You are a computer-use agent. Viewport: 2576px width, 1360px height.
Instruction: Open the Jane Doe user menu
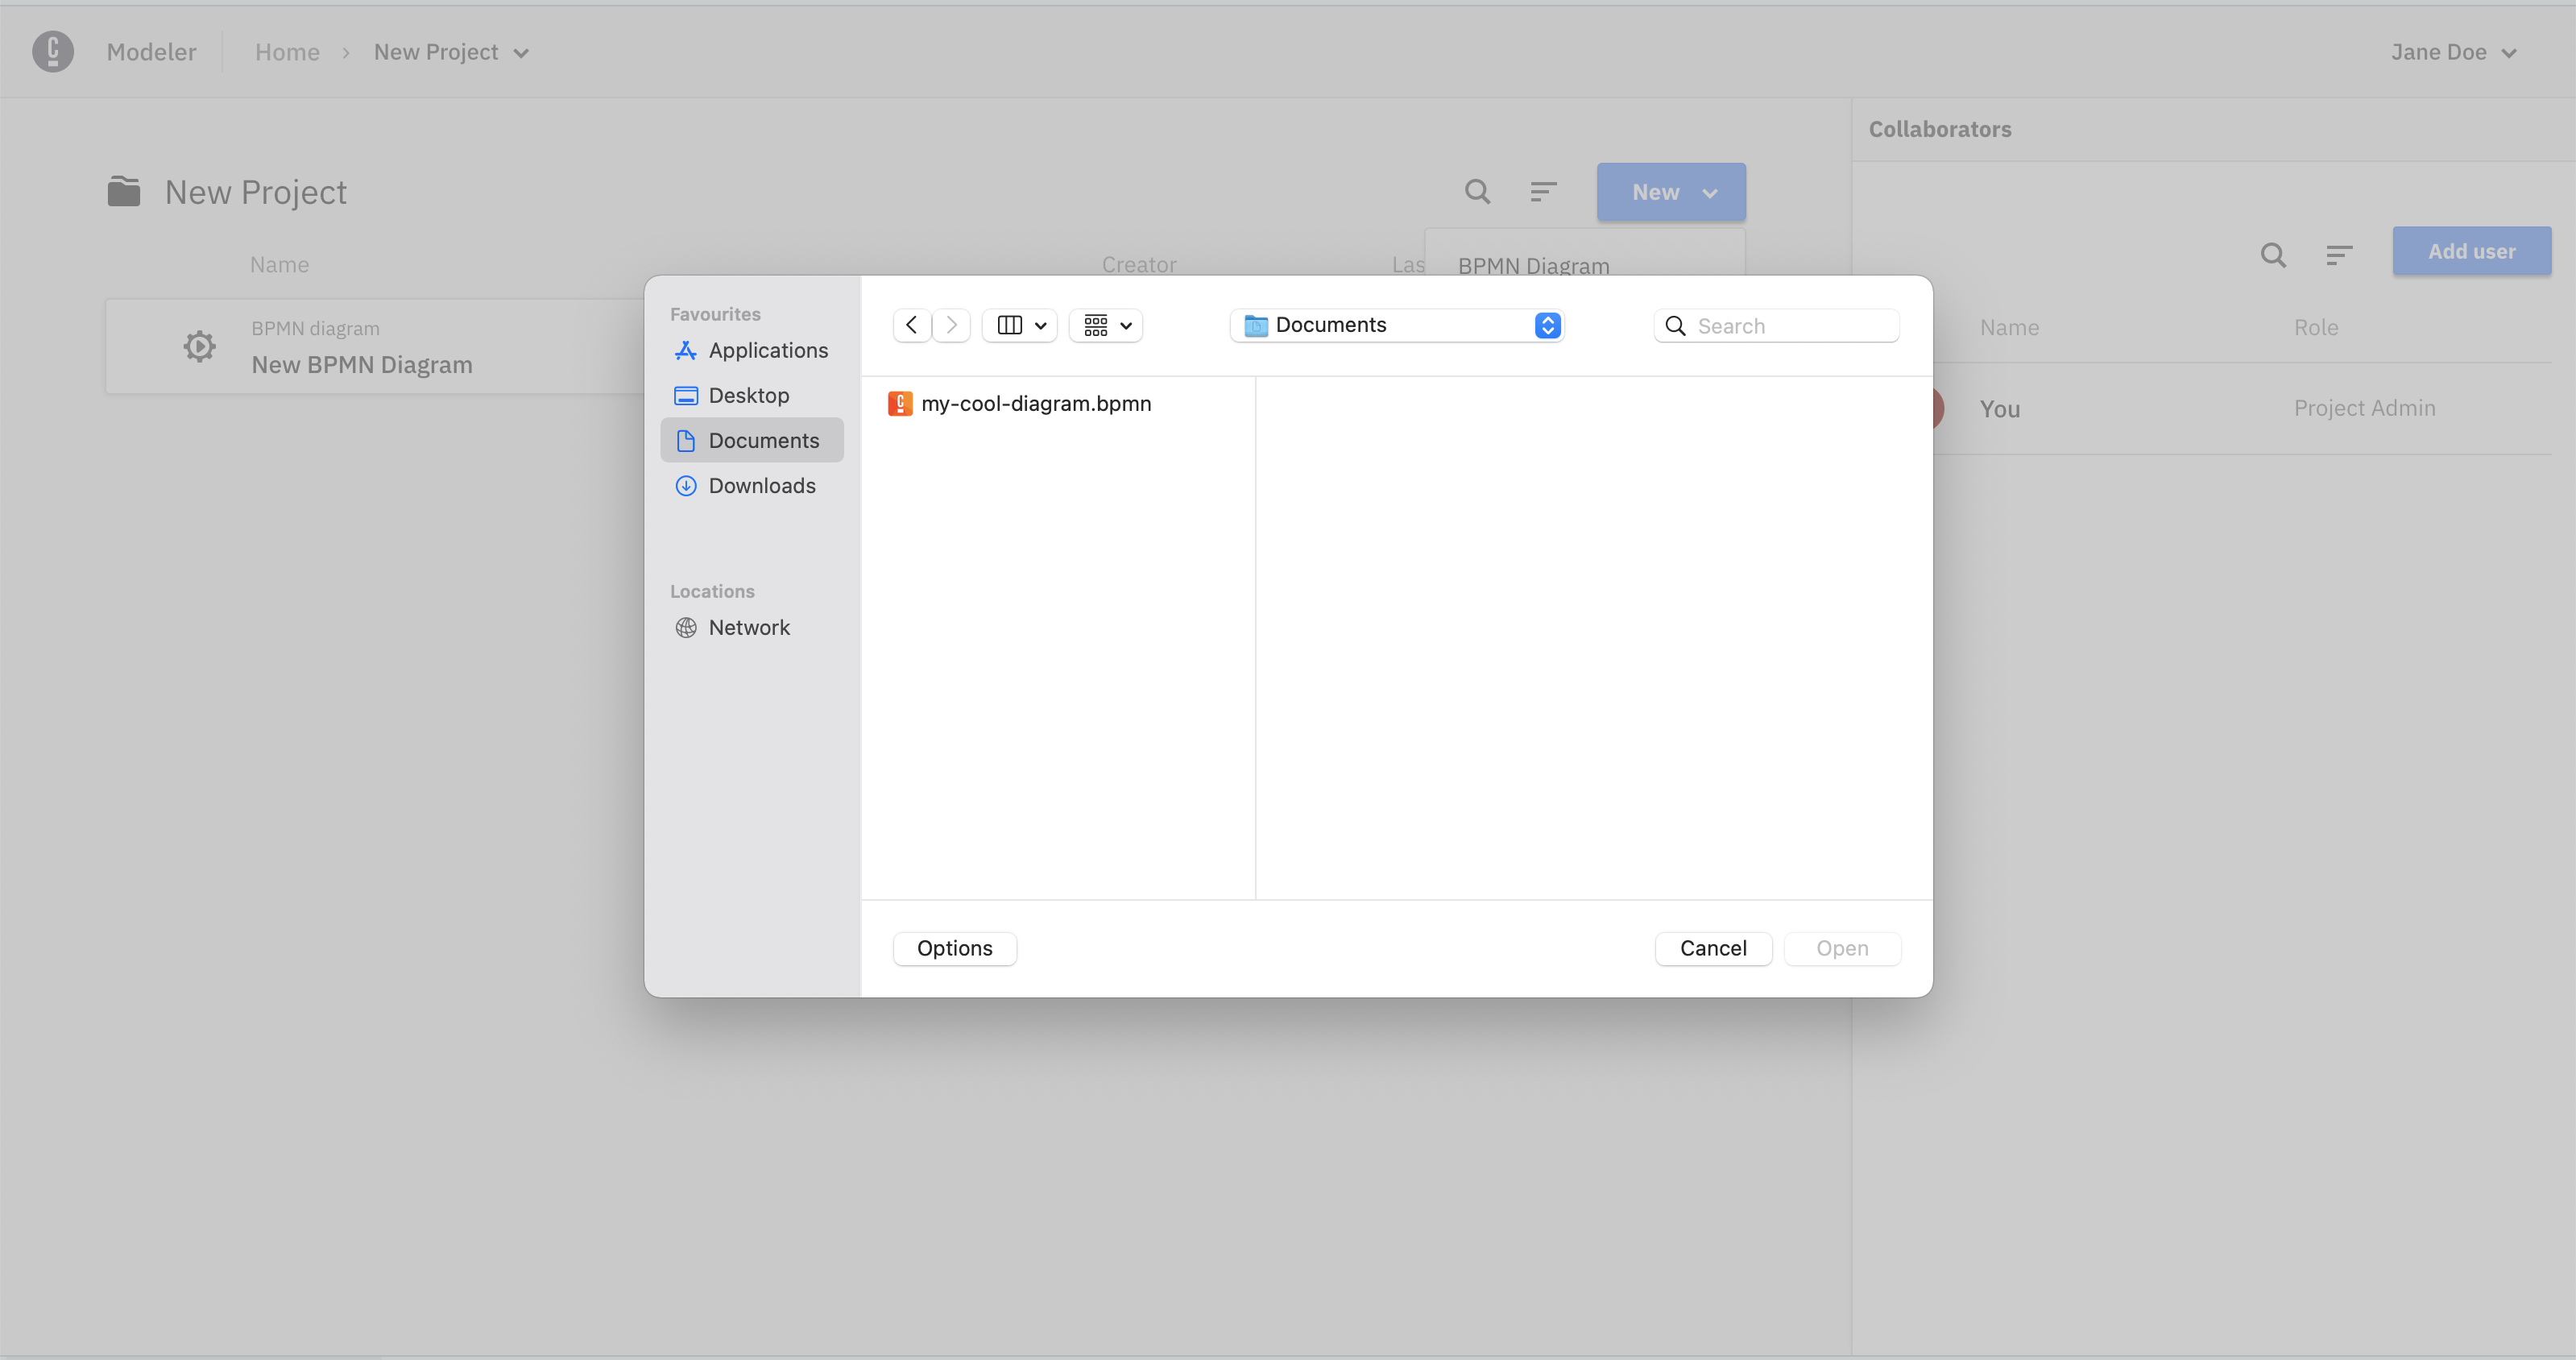pos(2452,52)
